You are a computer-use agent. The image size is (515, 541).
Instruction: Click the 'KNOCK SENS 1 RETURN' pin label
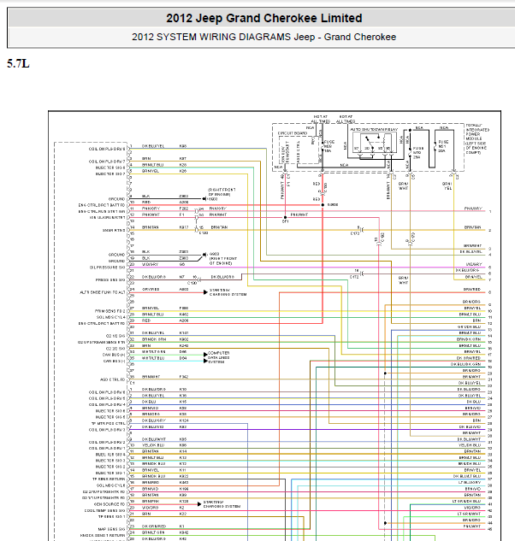[x=103, y=536]
